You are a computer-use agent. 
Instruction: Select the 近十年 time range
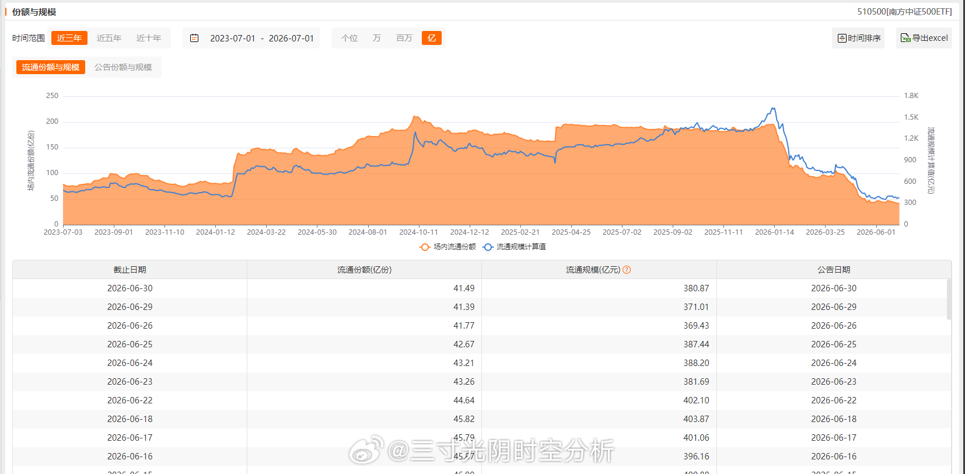(x=149, y=38)
